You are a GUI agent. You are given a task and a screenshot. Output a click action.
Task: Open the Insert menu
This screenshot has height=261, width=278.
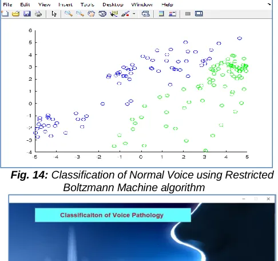pyautogui.click(x=65, y=5)
